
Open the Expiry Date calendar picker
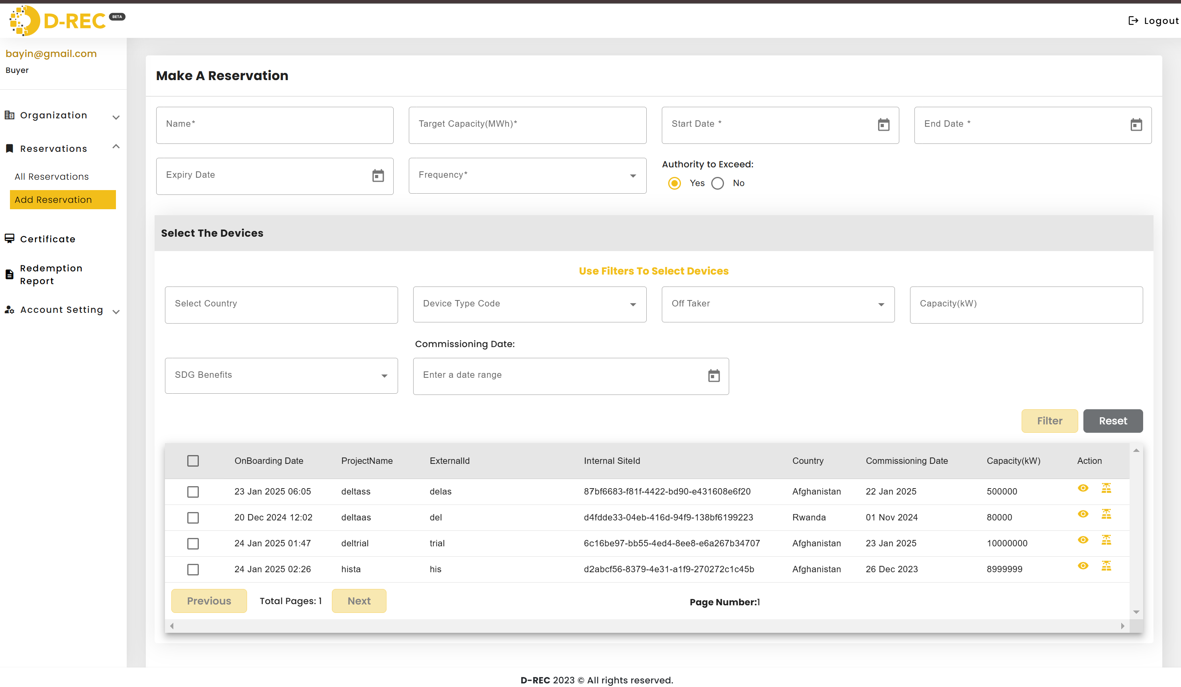(378, 176)
